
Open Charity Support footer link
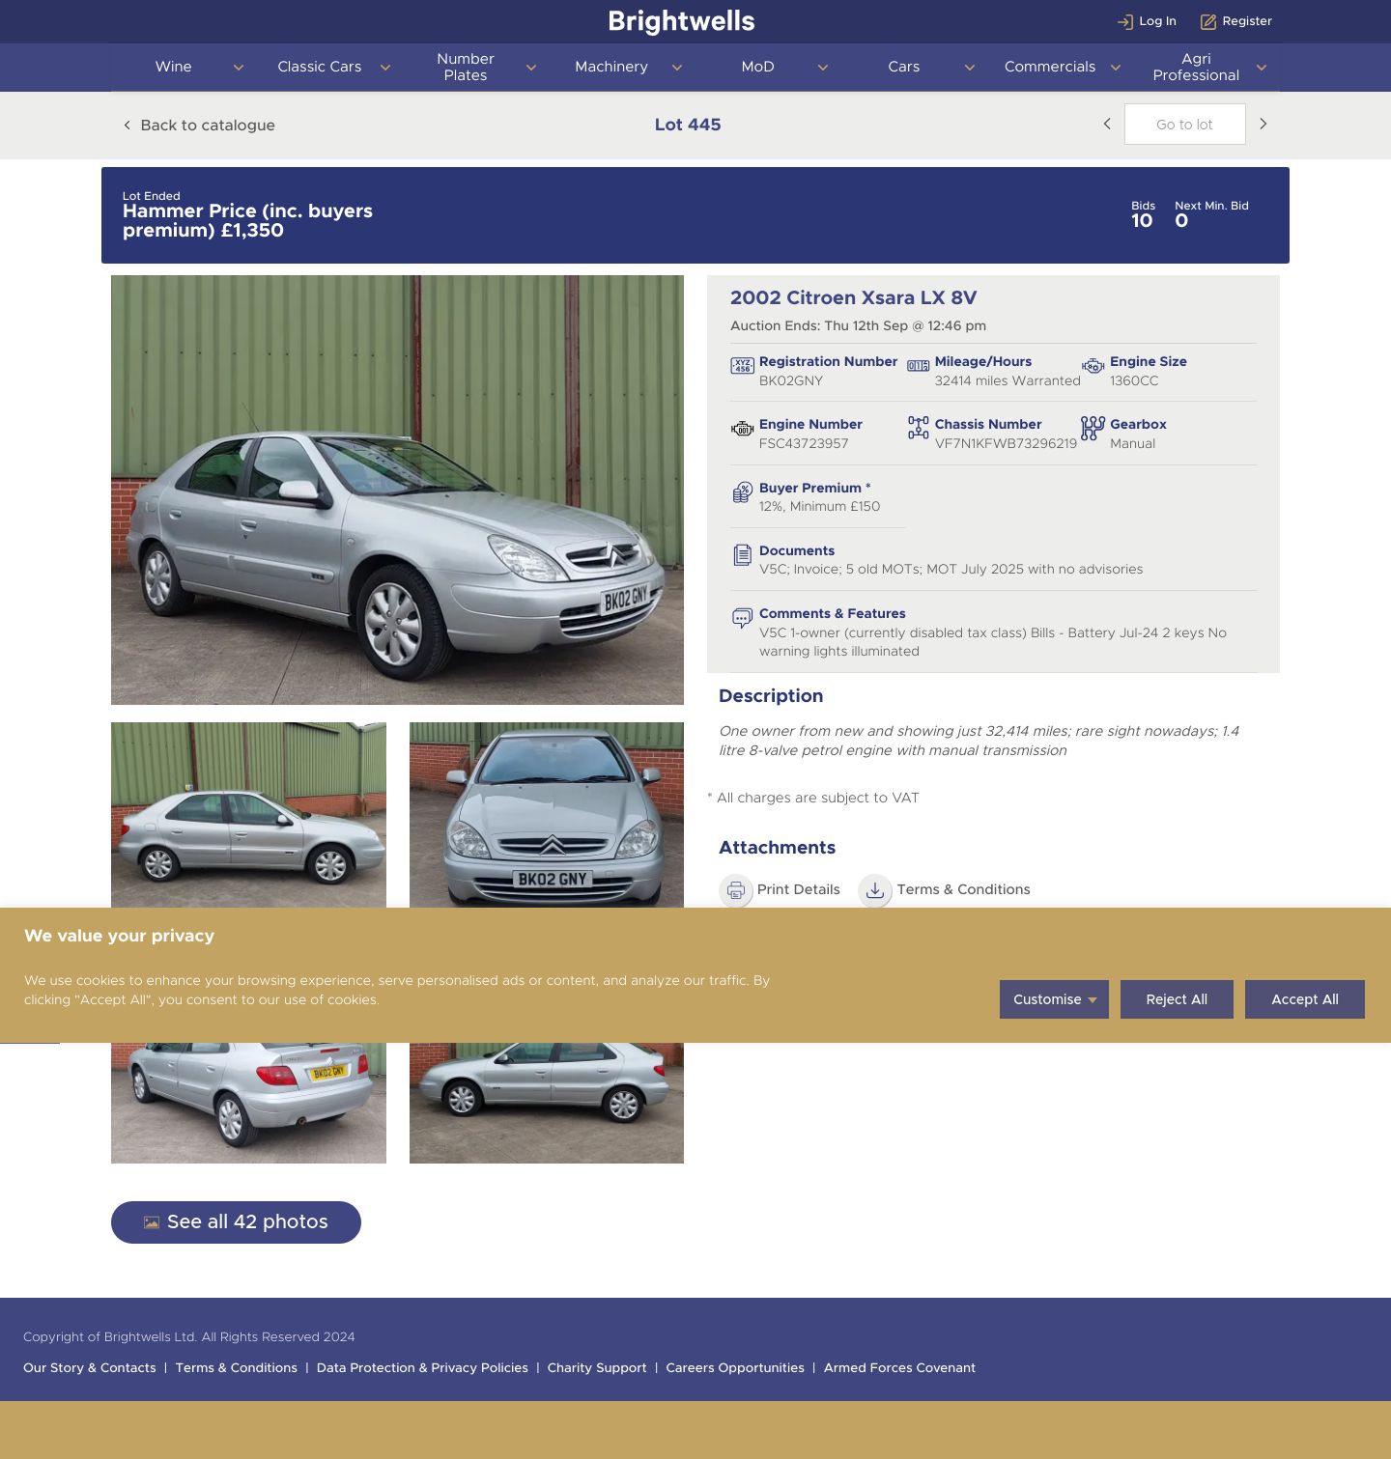[597, 1368]
